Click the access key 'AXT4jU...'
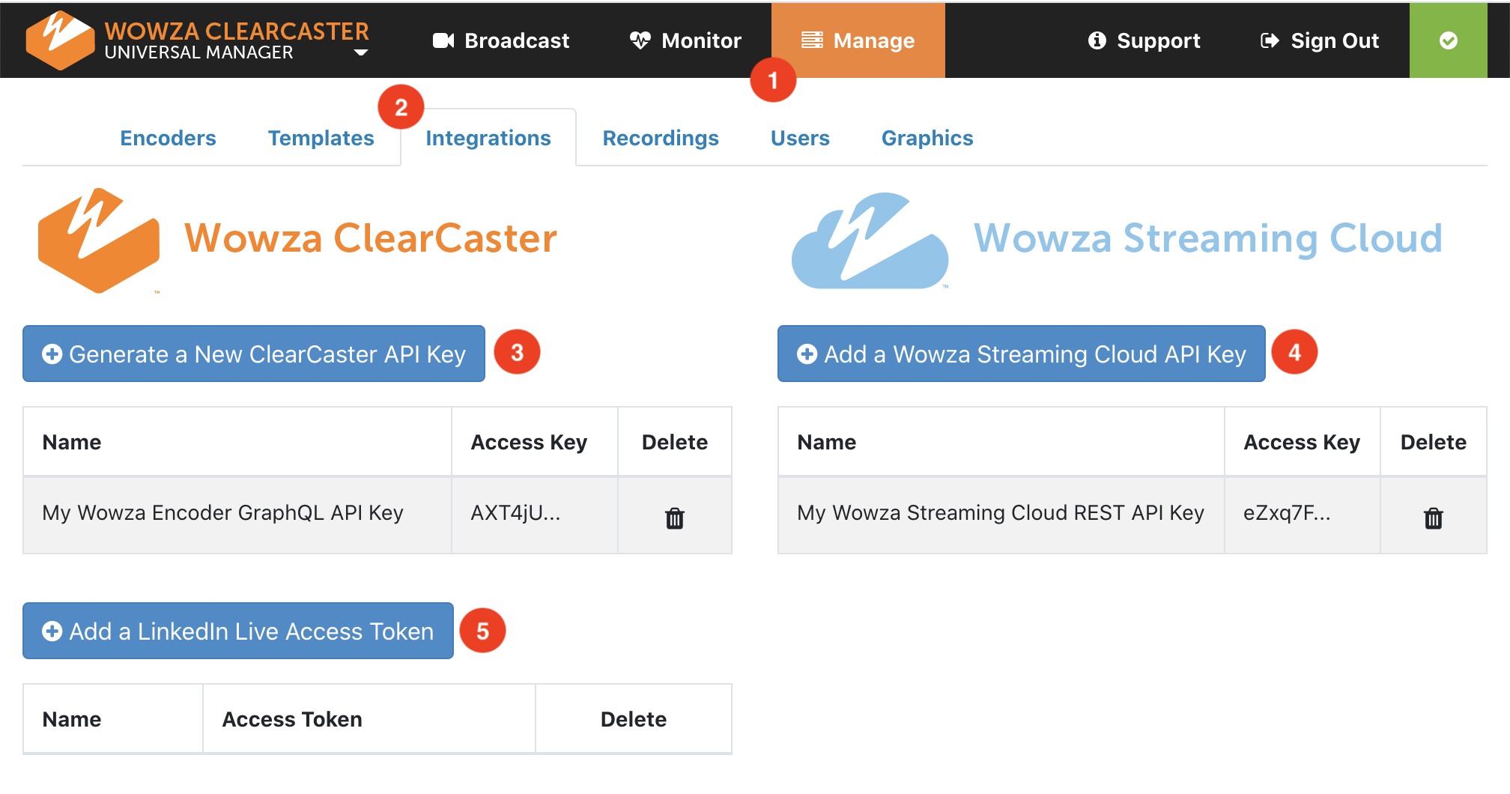The width and height of the screenshot is (1510, 794). [515, 513]
